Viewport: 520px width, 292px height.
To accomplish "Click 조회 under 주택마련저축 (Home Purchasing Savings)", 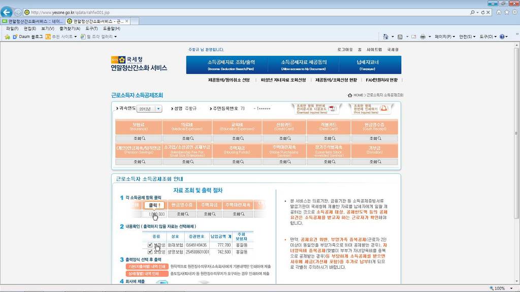I will click(284, 162).
